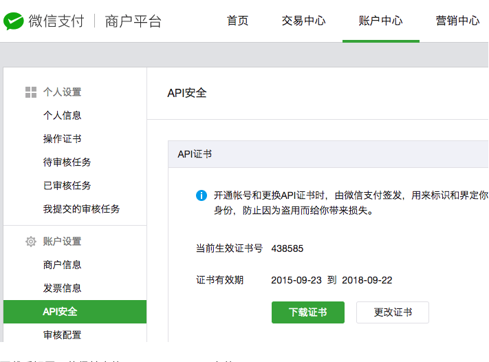Click the blue info icon in API证书
This screenshot has height=362, width=489.
[202, 195]
